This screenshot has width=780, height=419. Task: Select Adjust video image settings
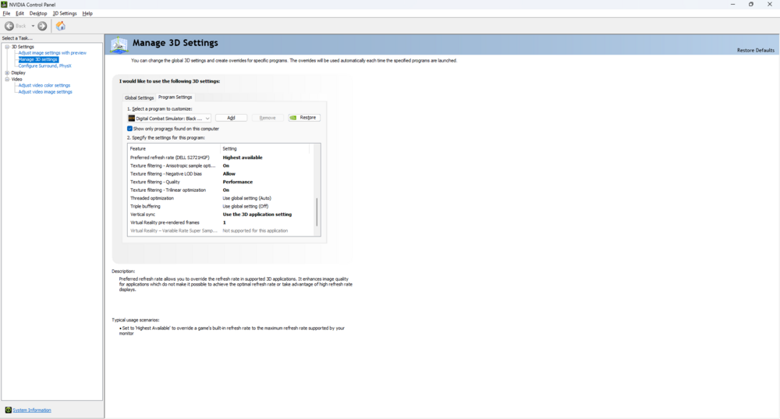click(45, 91)
